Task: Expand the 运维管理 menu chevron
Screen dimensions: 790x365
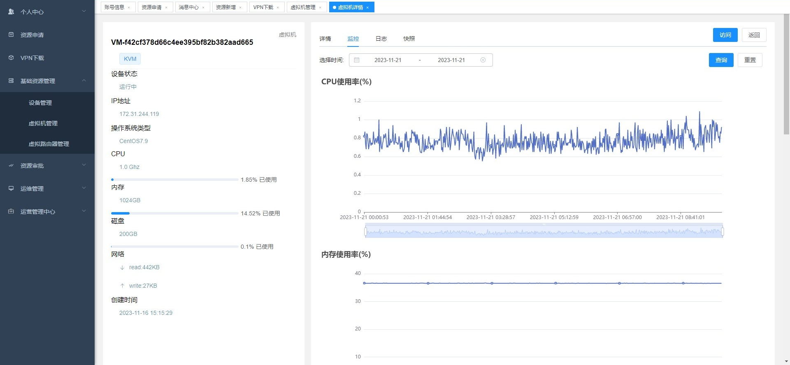Action: [x=84, y=188]
